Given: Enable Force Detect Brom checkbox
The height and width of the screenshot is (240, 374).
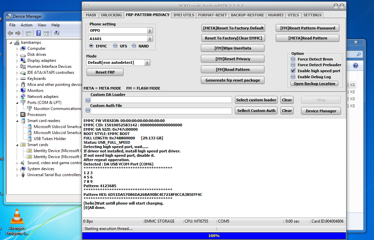Looking at the screenshot, I should (x=293, y=59).
